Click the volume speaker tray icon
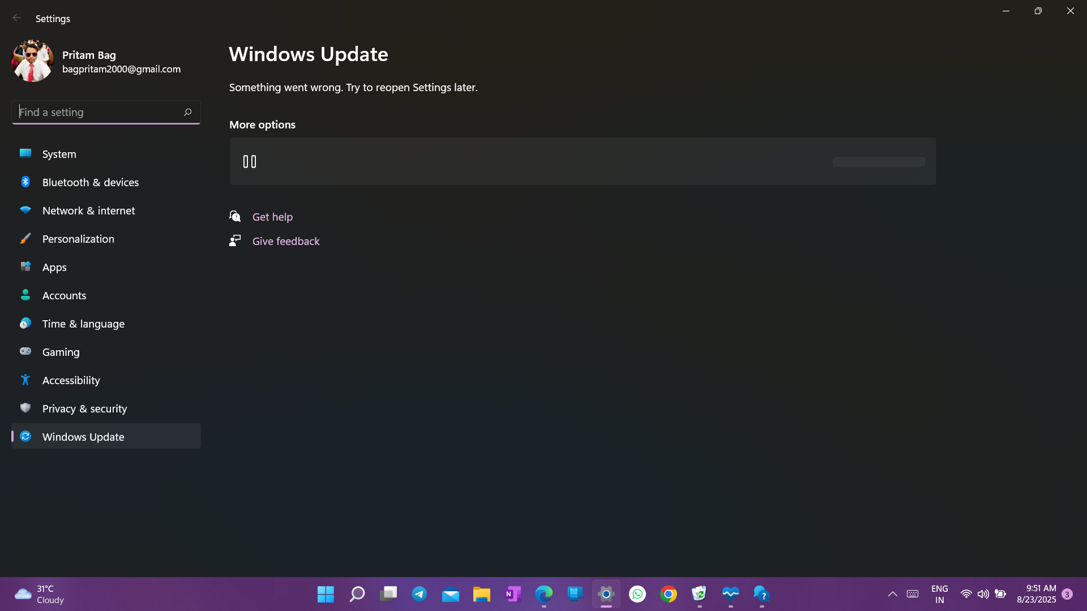The width and height of the screenshot is (1087, 611). 983,594
